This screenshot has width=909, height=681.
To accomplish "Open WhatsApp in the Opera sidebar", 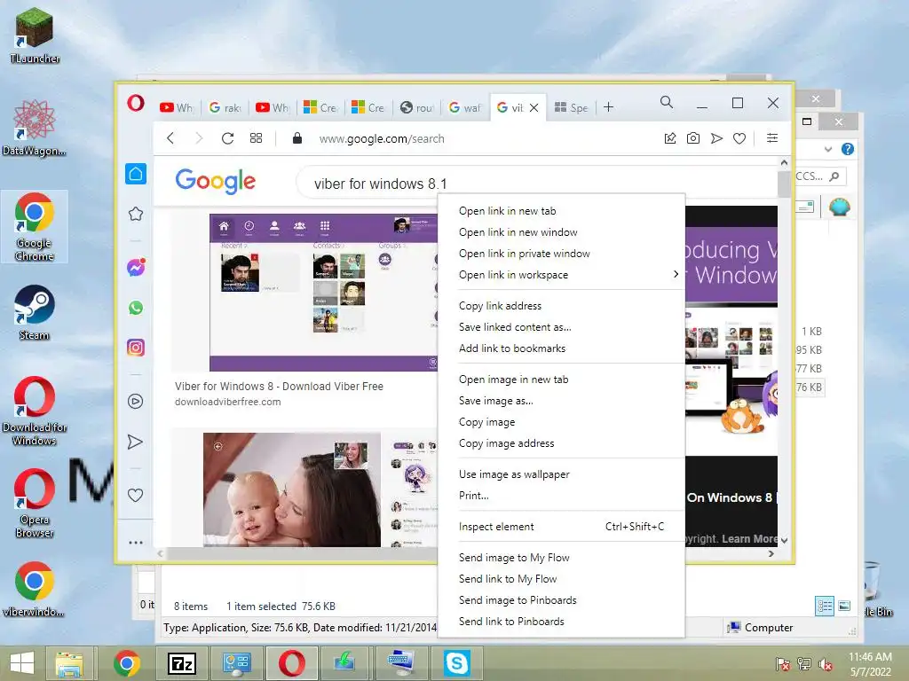I will coord(136,308).
